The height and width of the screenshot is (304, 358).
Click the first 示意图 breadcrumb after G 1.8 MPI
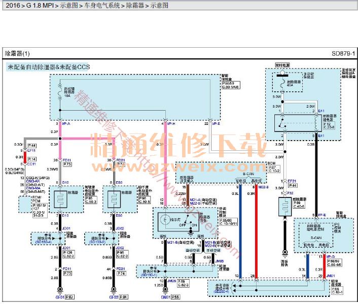click(69, 5)
